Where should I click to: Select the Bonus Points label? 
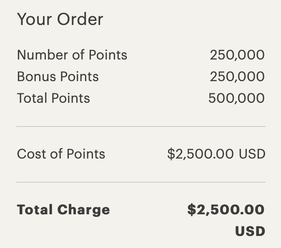point(58,77)
